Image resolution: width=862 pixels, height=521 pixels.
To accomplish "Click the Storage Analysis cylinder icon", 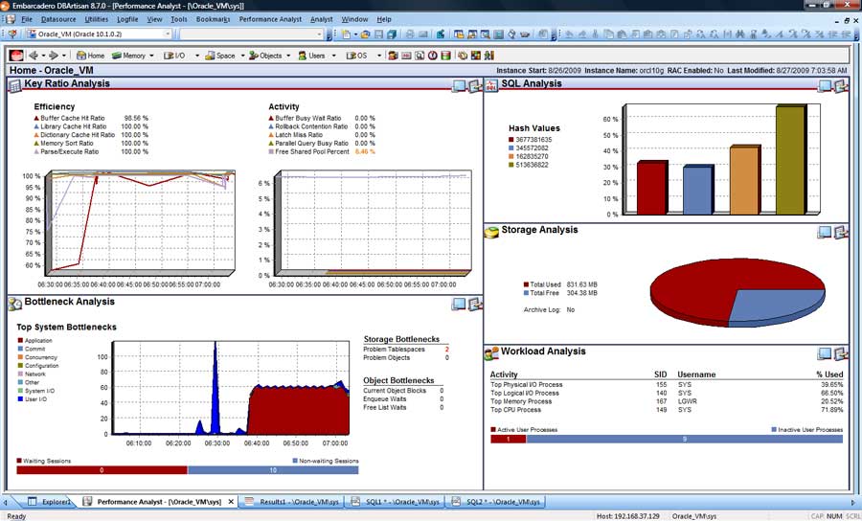I will pyautogui.click(x=491, y=232).
